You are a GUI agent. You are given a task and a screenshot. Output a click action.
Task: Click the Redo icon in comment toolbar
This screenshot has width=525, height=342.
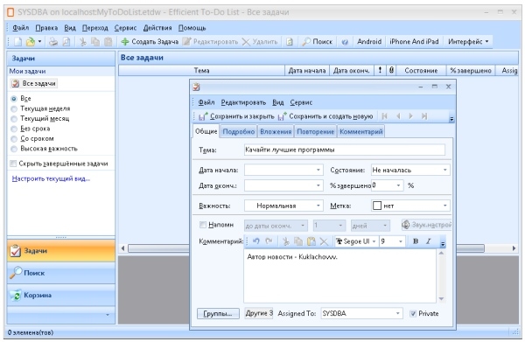pos(269,241)
